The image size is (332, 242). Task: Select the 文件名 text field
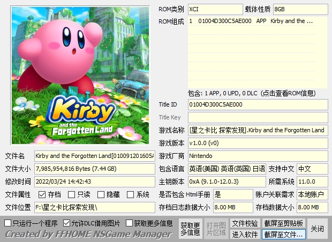(94, 156)
